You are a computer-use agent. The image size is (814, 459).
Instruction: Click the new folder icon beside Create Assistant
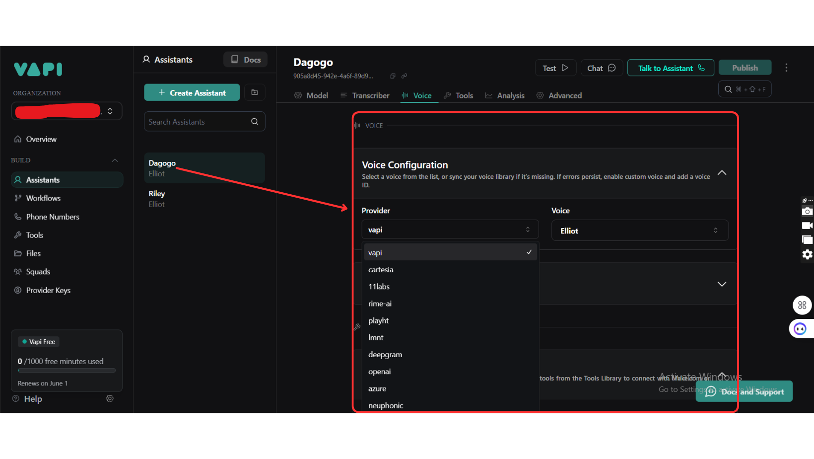tap(255, 92)
